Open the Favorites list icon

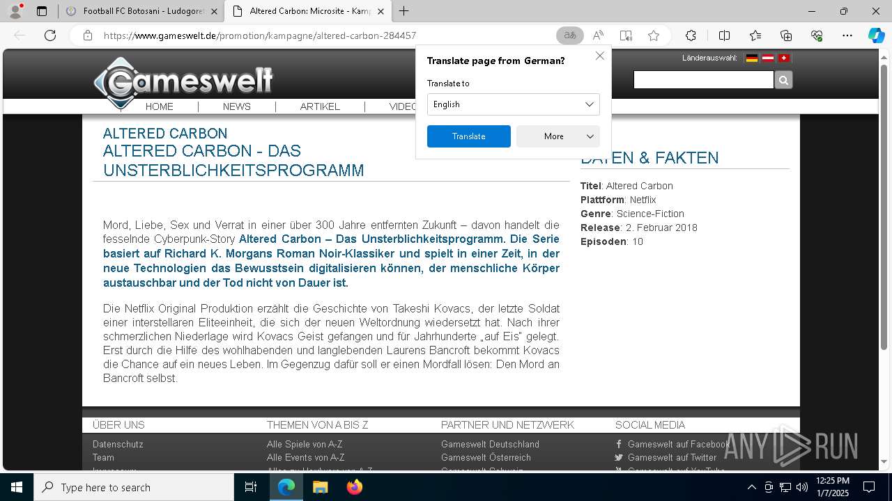tap(755, 35)
